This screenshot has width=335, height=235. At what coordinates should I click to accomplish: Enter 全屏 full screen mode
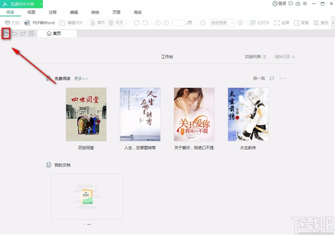282,23
